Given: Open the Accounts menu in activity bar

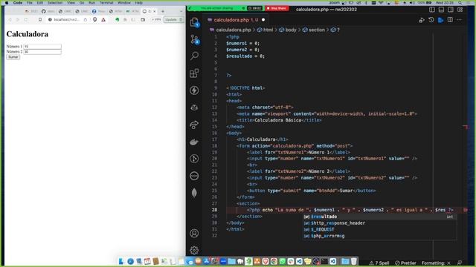Looking at the screenshot, I should tap(194, 233).
